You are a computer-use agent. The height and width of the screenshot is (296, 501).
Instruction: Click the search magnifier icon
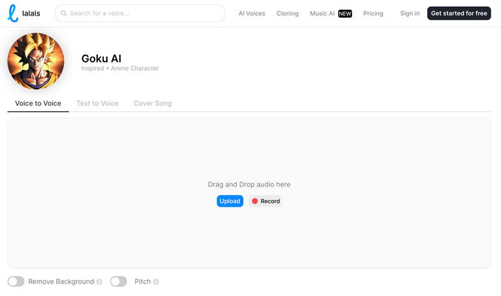tap(64, 13)
